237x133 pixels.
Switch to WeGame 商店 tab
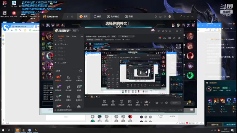(x=97, y=17)
